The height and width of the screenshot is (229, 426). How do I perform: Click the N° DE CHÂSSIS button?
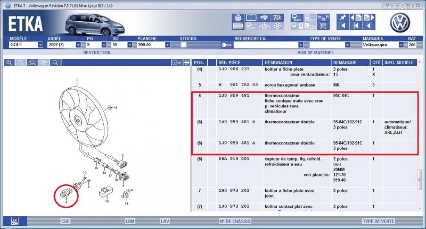click(x=235, y=221)
